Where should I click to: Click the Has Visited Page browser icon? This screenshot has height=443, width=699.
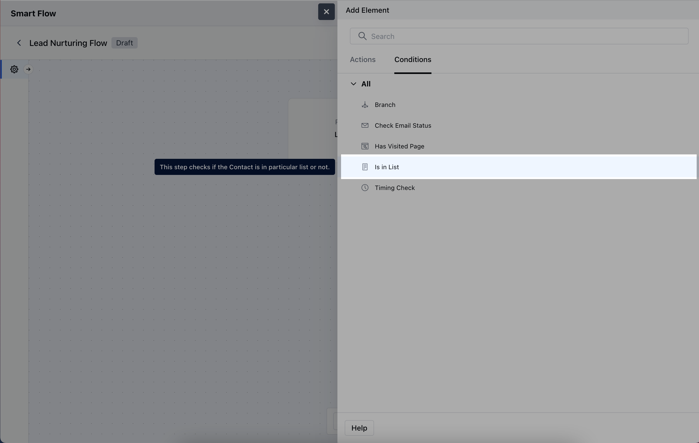pos(365,146)
